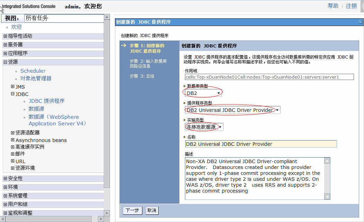Click navigation pane horizontal scroll right arrow
Screen dimensions: 364x222
pos(101,219)
